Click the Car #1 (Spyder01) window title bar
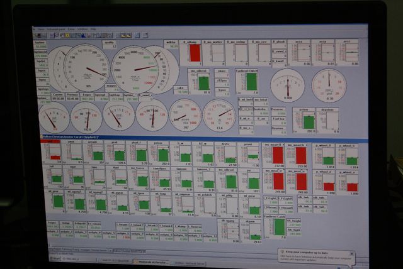Viewport: 403px width, 269px height. click(x=204, y=138)
